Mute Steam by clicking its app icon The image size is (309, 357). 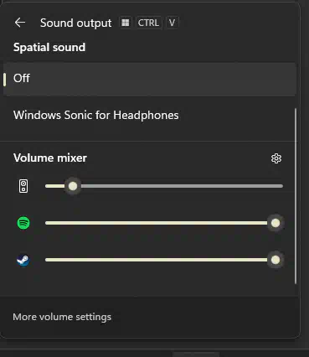[x=23, y=260]
